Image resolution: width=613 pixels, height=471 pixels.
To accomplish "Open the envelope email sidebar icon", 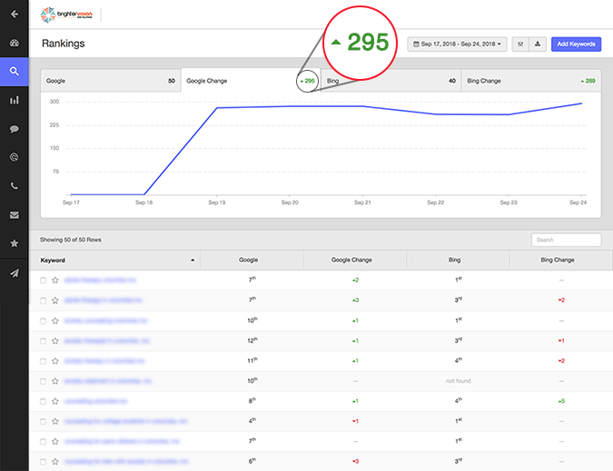I will point(15,215).
